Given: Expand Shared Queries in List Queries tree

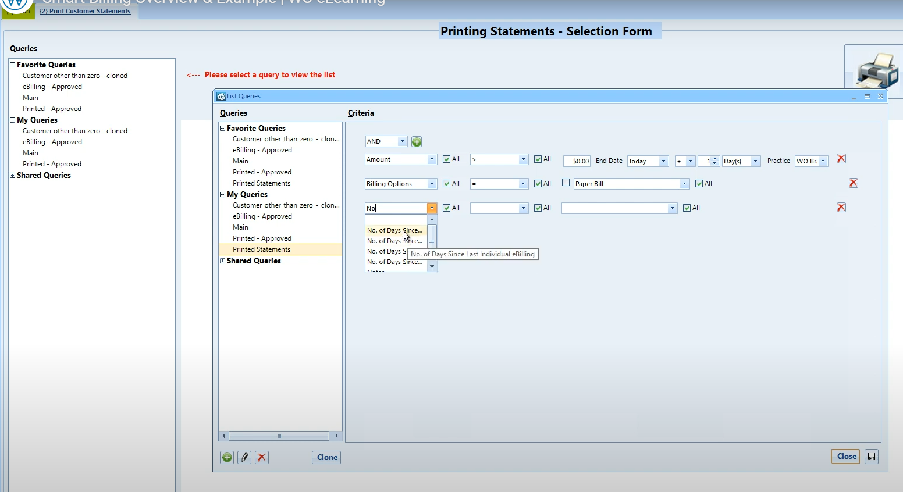Looking at the screenshot, I should coord(222,261).
